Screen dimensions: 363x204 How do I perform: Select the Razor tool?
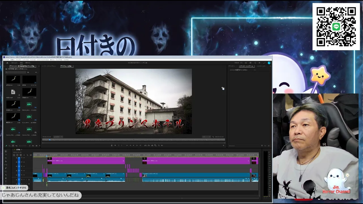pos(6,161)
